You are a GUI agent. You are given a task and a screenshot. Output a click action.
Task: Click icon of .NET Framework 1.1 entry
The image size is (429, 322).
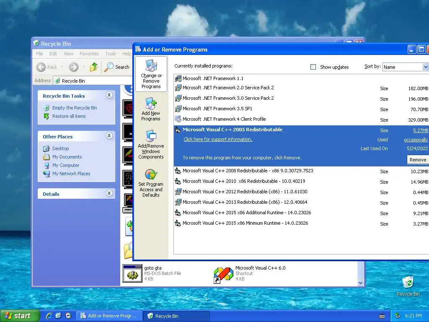[178, 78]
